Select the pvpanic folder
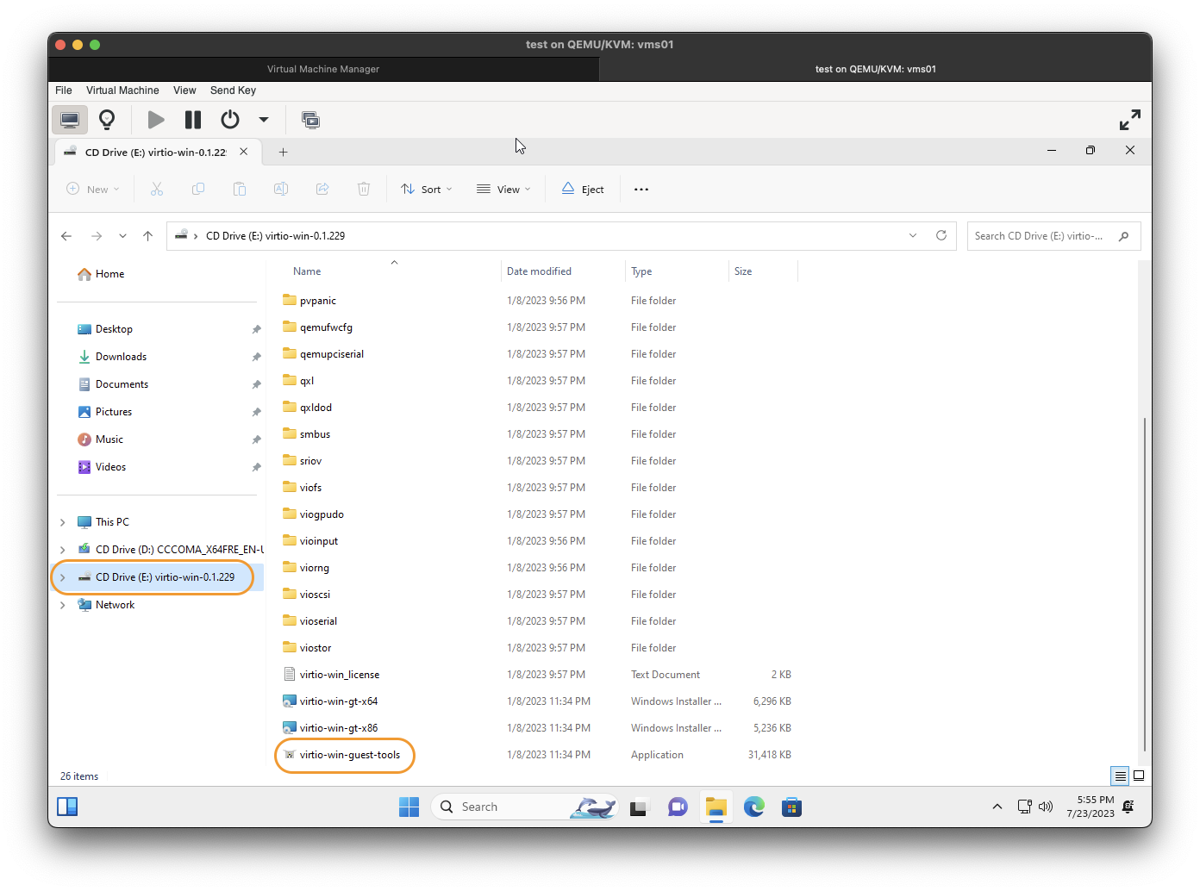 pyautogui.click(x=318, y=301)
